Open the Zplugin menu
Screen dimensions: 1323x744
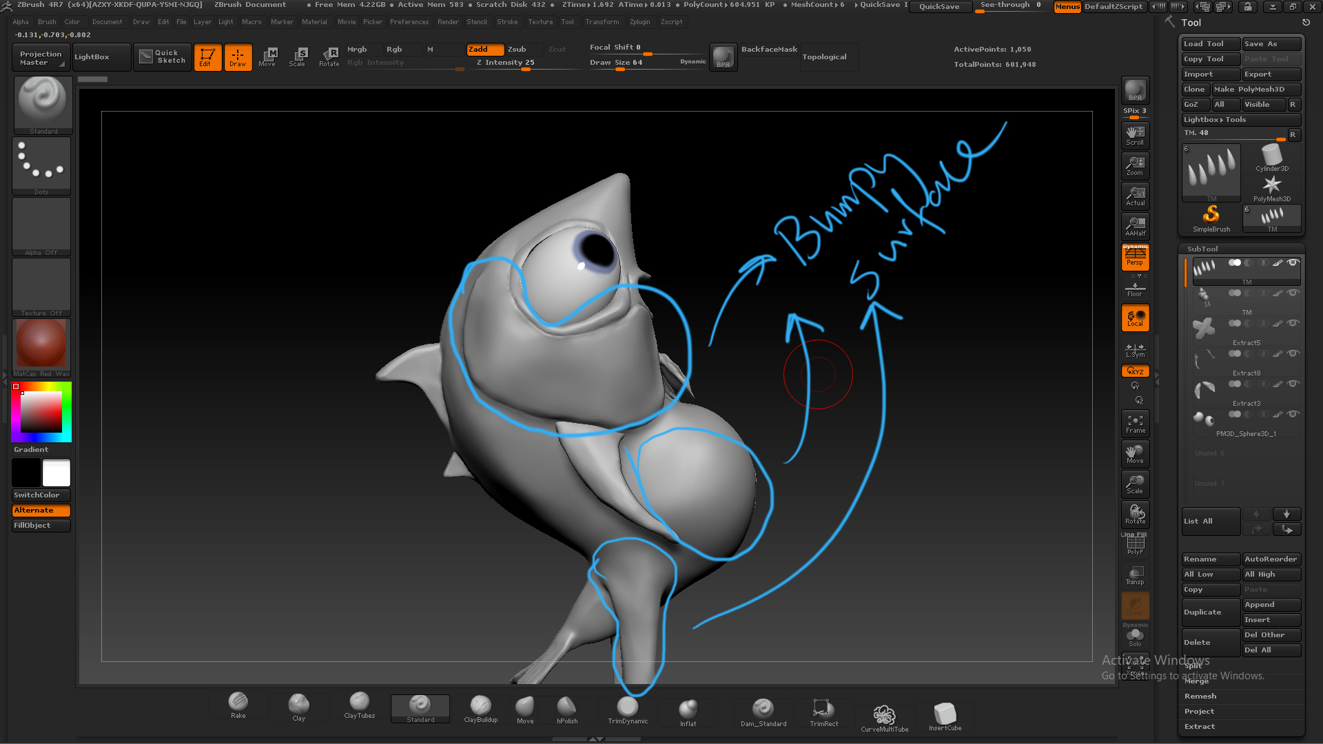639,22
